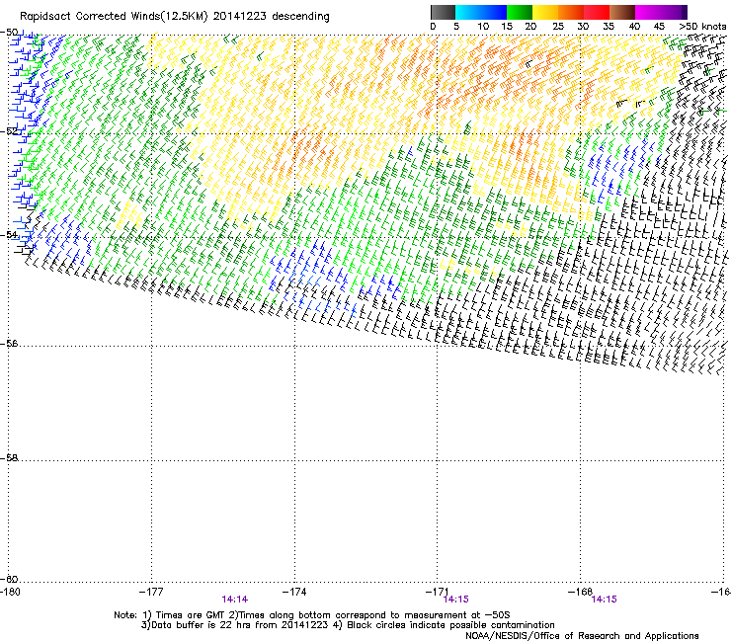Click the '-171' longitude axis label

(438, 592)
